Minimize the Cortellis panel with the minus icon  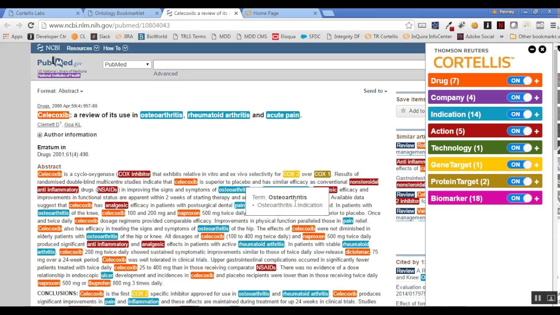click(532, 49)
